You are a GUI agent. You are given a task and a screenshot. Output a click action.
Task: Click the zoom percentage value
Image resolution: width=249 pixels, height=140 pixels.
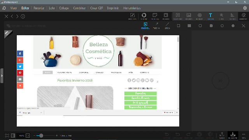[x=21, y=136]
